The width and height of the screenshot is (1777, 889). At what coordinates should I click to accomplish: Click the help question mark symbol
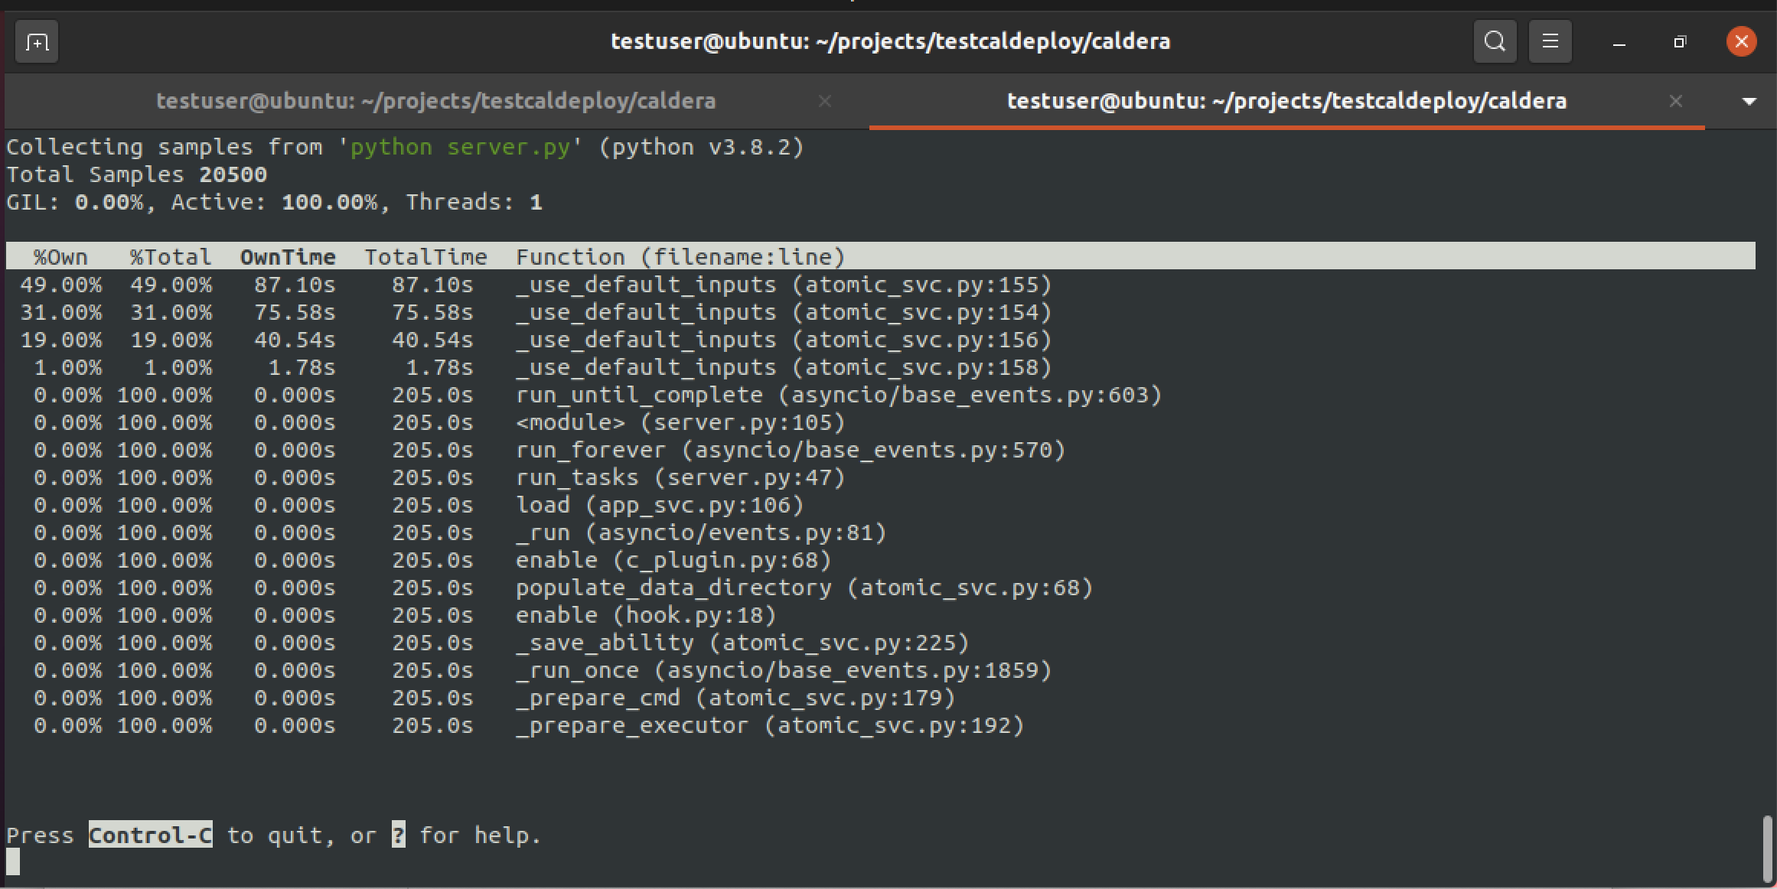click(397, 835)
